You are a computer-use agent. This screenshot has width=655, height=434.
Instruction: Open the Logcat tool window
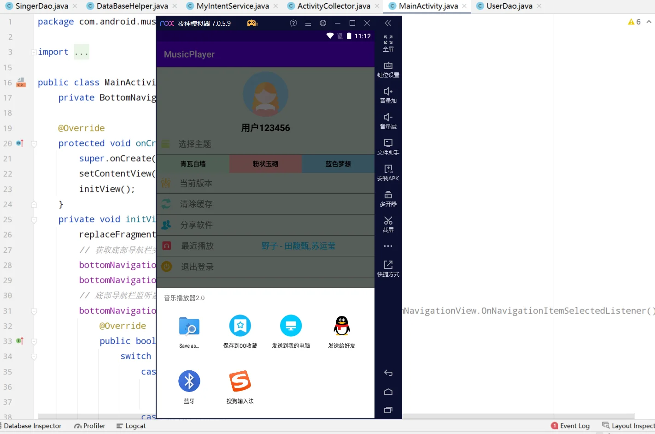(131, 426)
